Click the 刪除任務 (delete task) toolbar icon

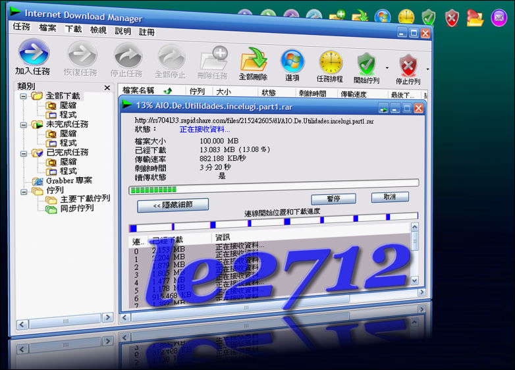[x=213, y=59]
